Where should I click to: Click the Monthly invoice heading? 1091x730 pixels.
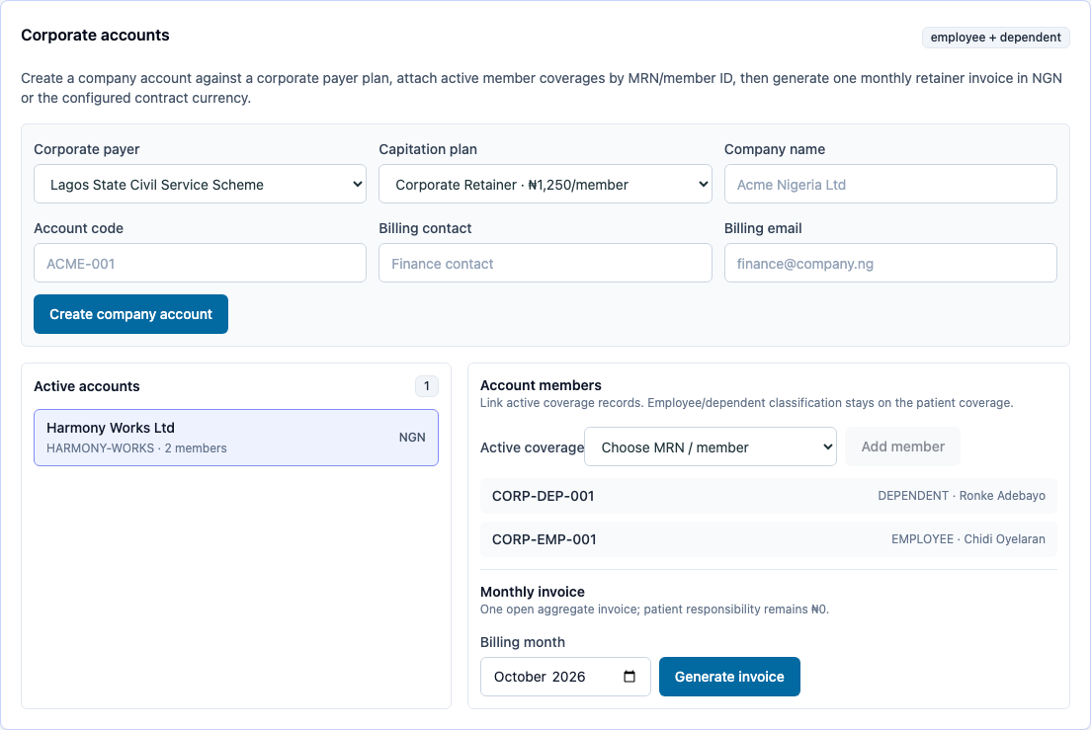coord(533,592)
